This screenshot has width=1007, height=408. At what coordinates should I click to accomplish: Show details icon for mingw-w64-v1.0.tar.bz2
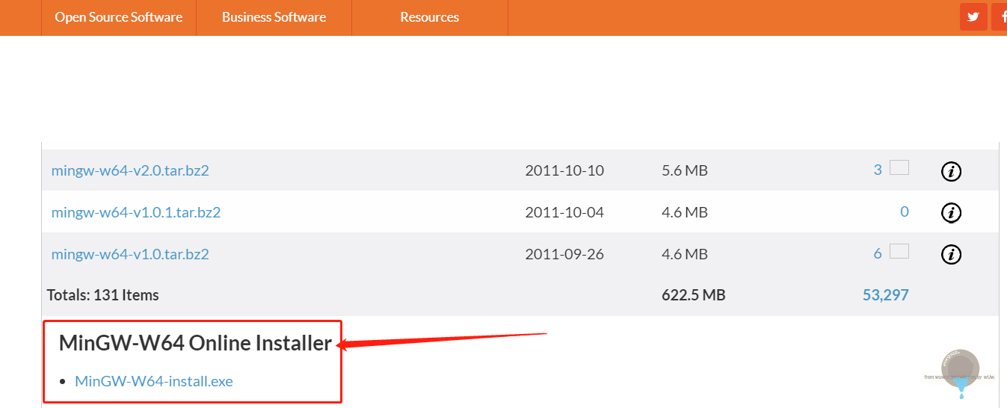point(951,255)
